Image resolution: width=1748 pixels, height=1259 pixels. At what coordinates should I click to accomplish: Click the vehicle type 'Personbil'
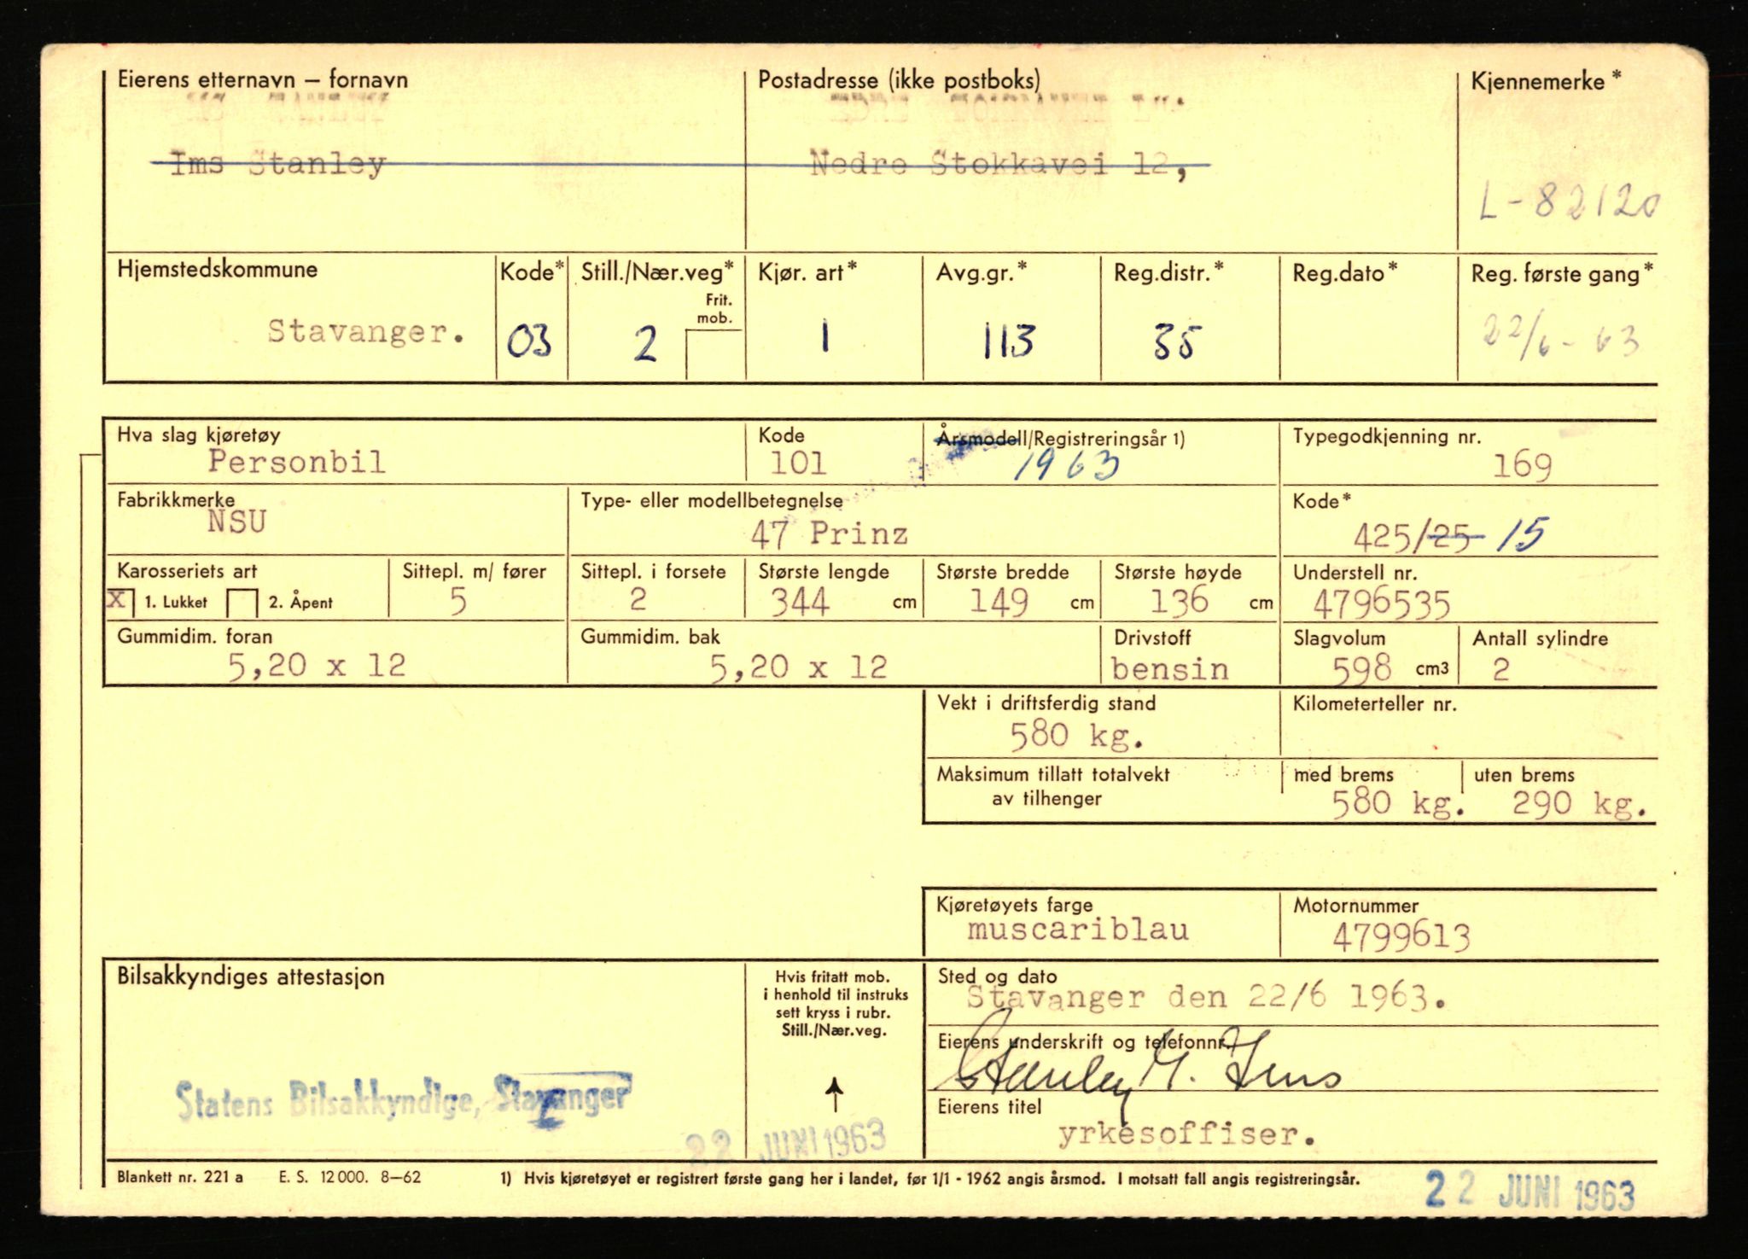tap(296, 462)
